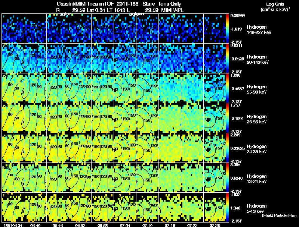Click the 'Hydrogen 13-24 keV' row label
Viewport: 299px width, 227px height.
tap(257, 179)
